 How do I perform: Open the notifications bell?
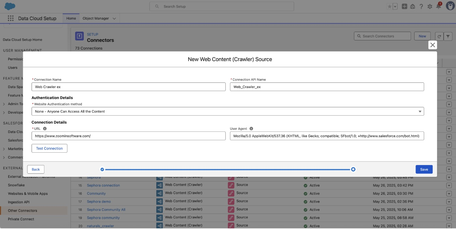pos(439,6)
